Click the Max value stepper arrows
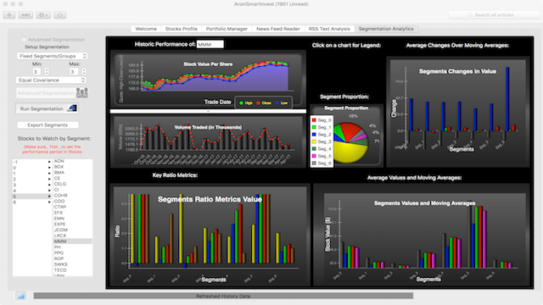This screenshot has height=305, width=543. (x=83, y=71)
